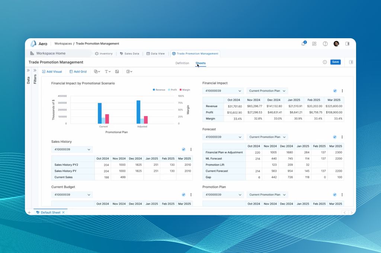Open the text formatting T icon in toolbar
Image resolution: width=381 pixels, height=253 pixels.
[106, 71]
